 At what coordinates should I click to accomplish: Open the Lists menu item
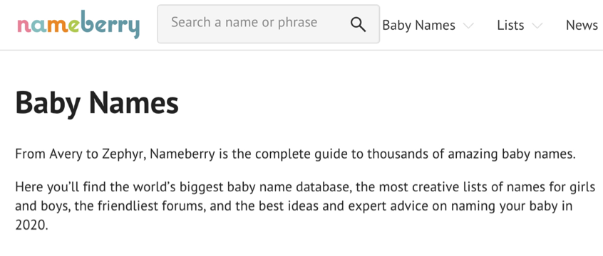510,26
